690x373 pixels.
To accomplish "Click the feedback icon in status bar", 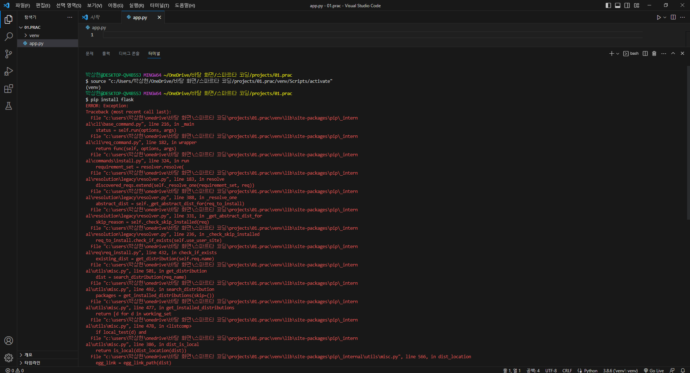I will 672,370.
